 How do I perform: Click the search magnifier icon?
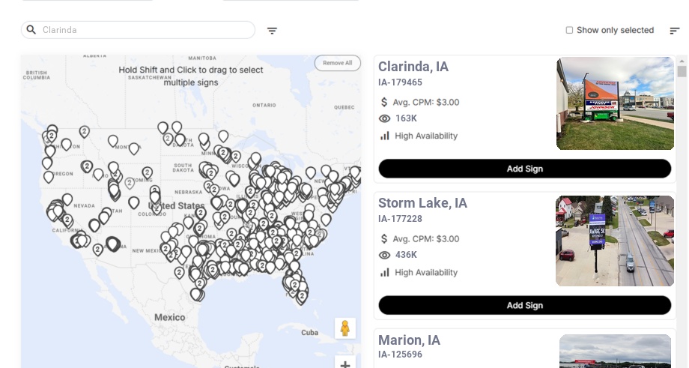pyautogui.click(x=31, y=30)
